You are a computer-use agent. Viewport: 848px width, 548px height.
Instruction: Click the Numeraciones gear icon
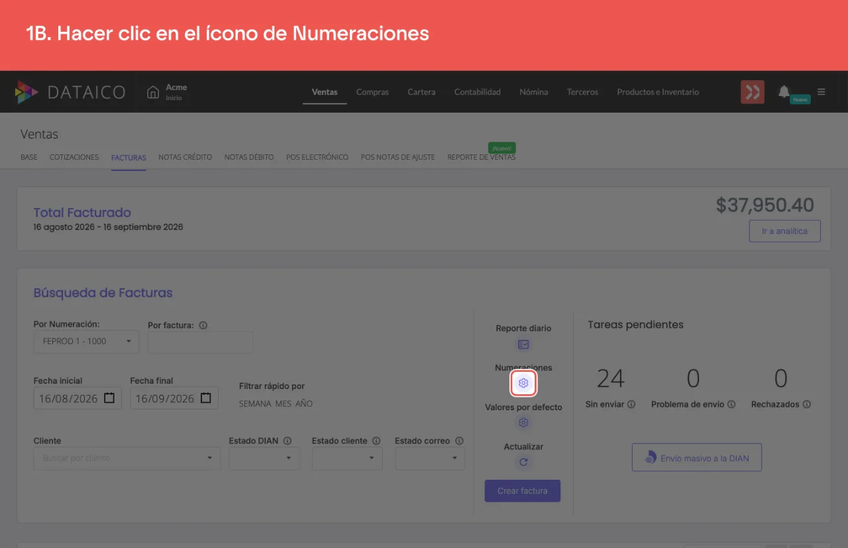point(523,383)
